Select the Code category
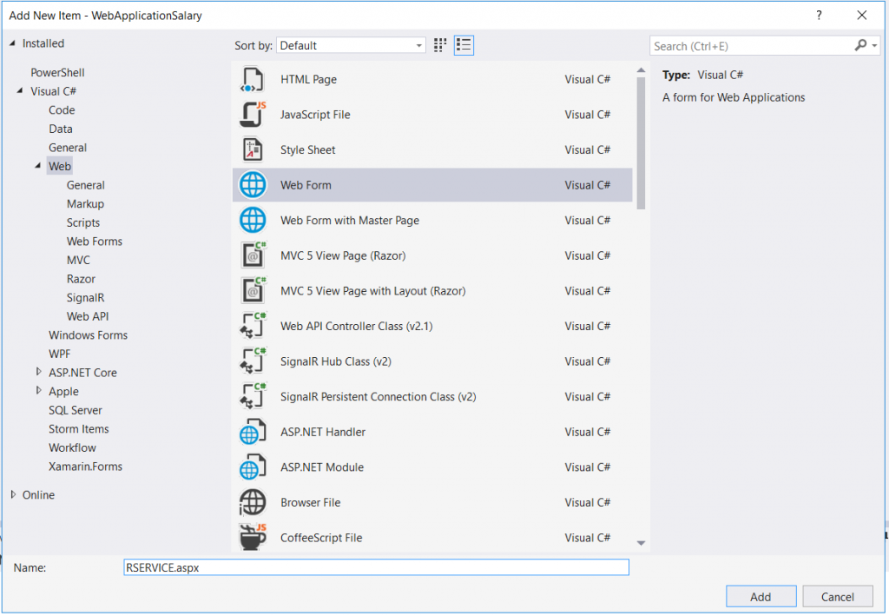 click(x=62, y=110)
